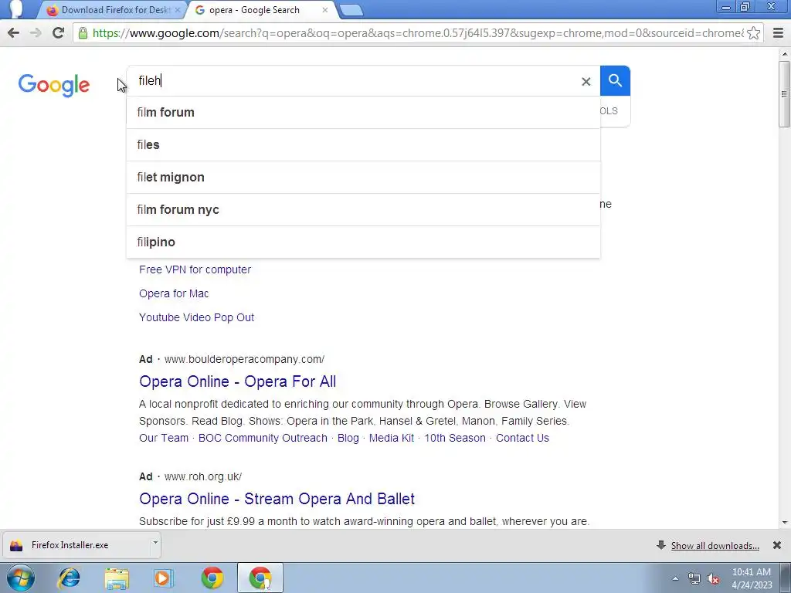Open 'Opera Online - Opera For All' ad result
The height and width of the screenshot is (593, 791).
[238, 381]
